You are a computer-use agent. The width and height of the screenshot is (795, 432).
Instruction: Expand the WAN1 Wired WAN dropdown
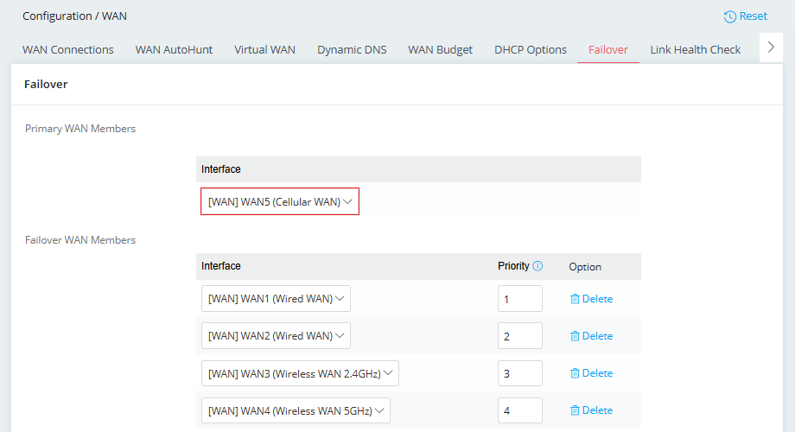276,299
